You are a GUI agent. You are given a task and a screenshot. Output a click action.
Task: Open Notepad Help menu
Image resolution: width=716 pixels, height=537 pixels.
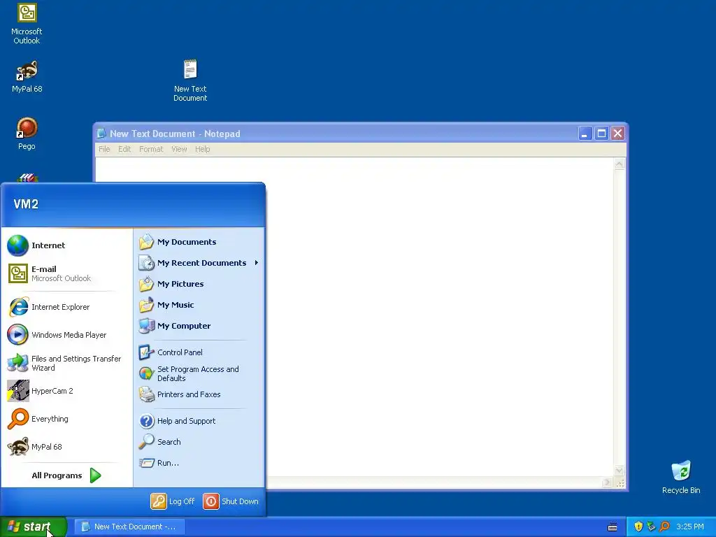point(202,149)
